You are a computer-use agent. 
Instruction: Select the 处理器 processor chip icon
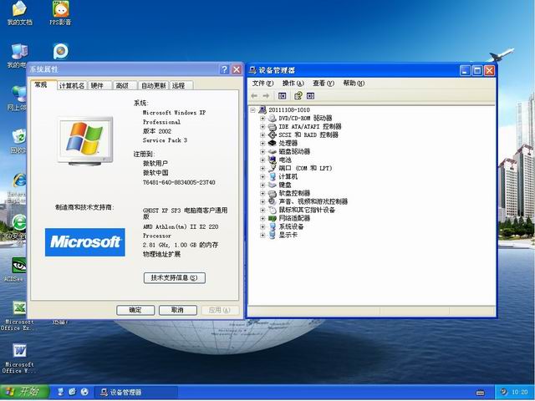point(272,143)
